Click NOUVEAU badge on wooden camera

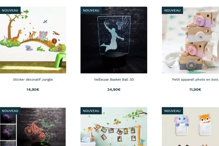(x=172, y=10)
